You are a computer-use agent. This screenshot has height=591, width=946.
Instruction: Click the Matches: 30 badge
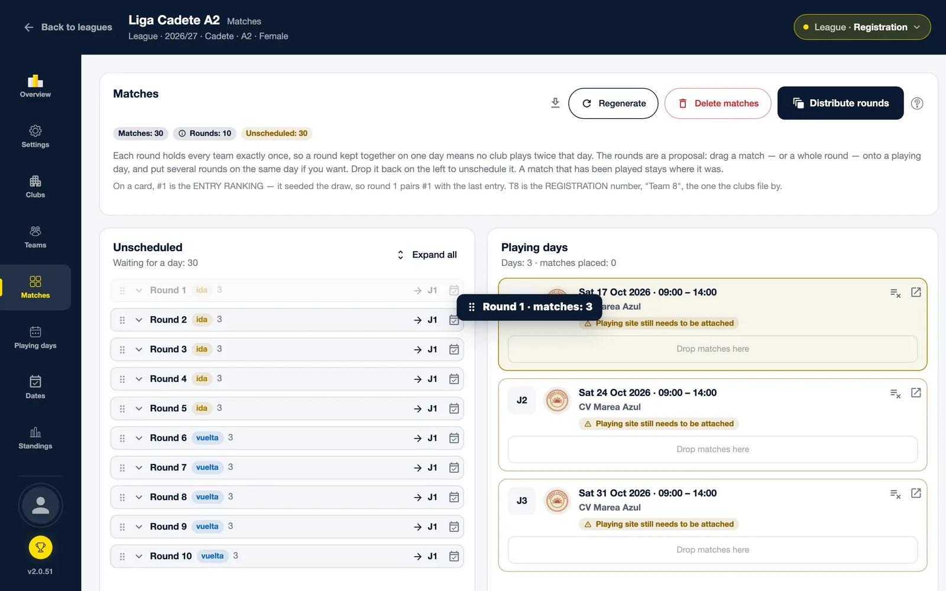pos(141,134)
